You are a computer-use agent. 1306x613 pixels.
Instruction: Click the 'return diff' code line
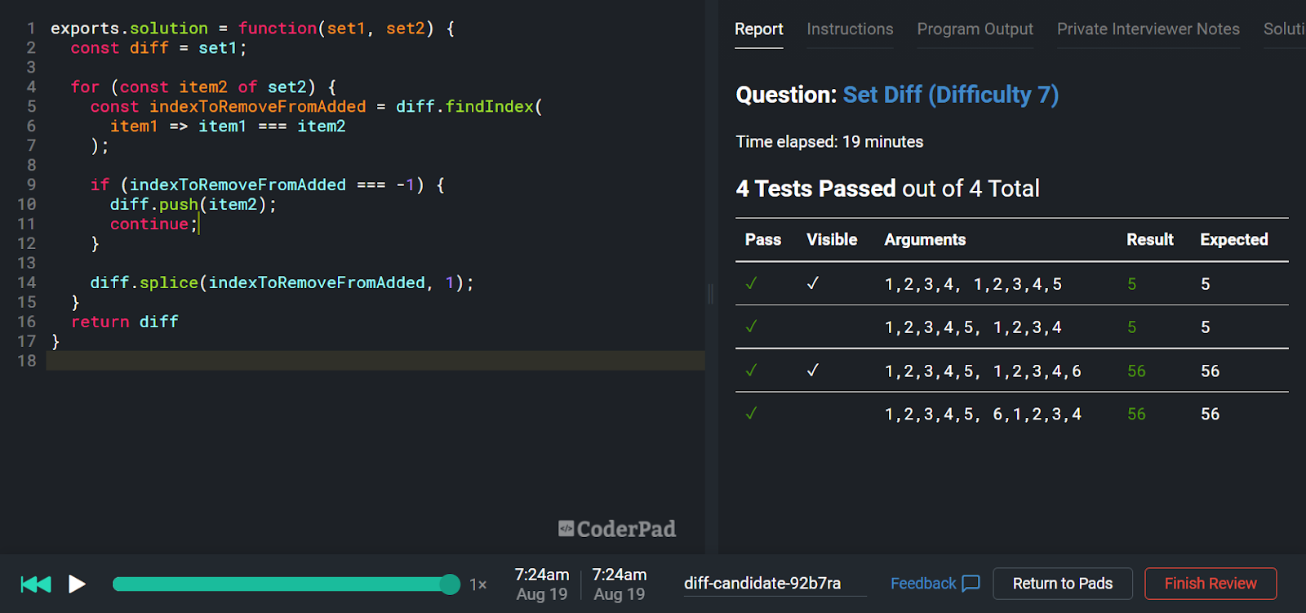[124, 322]
